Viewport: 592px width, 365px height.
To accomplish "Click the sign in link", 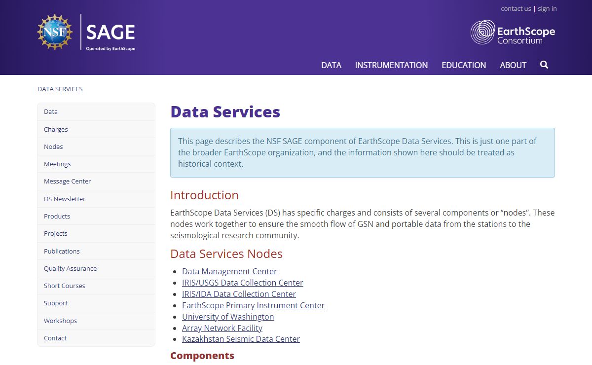I will coord(547,8).
